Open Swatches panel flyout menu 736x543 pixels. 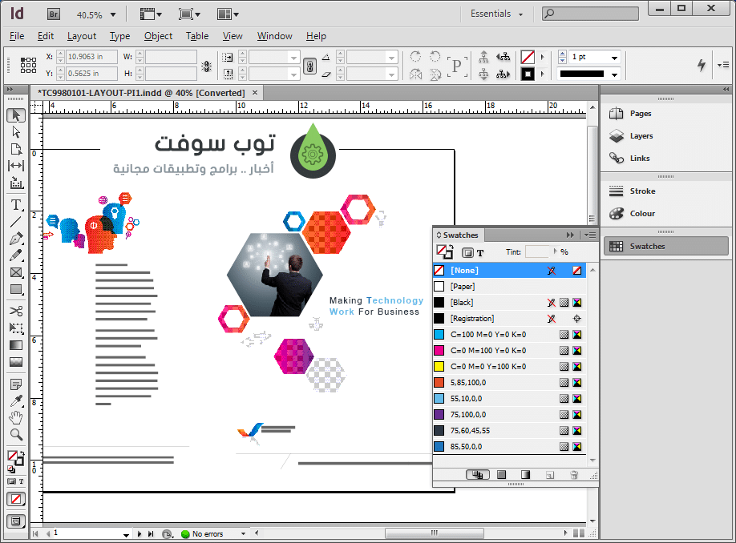click(590, 235)
